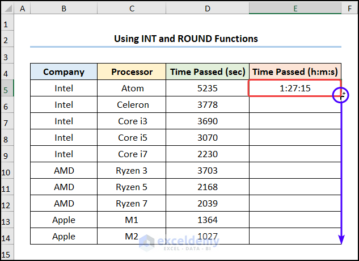Click the select-all corner triangle
Image resolution: width=359 pixels, height=261 pixels.
click(7, 9)
